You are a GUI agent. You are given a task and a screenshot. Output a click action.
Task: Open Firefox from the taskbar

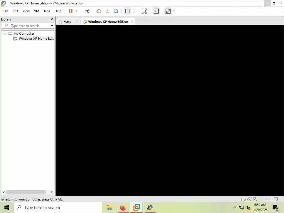tap(123, 207)
